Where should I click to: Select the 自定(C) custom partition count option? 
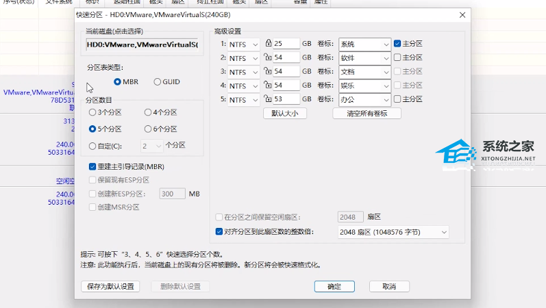(x=106, y=146)
